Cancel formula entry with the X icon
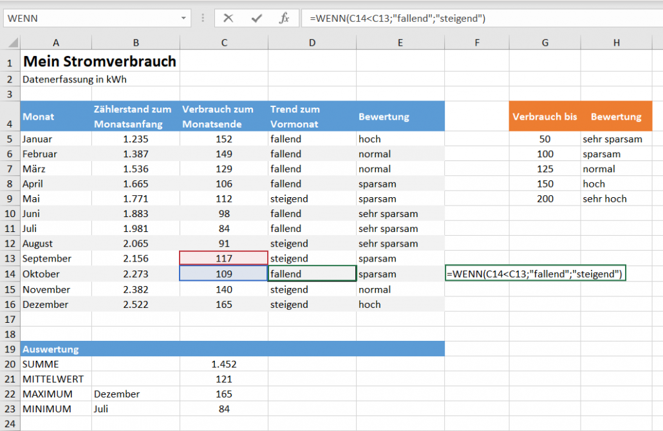This screenshot has height=431, width=663. (229, 18)
